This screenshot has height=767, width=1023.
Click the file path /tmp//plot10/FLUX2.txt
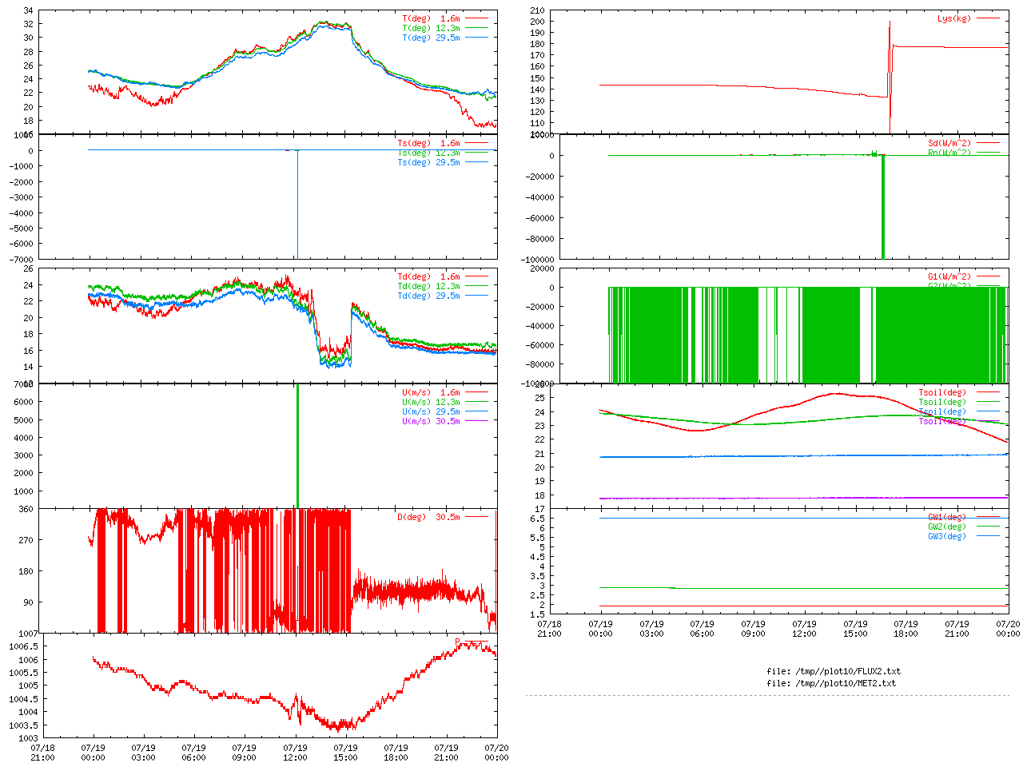(847, 671)
